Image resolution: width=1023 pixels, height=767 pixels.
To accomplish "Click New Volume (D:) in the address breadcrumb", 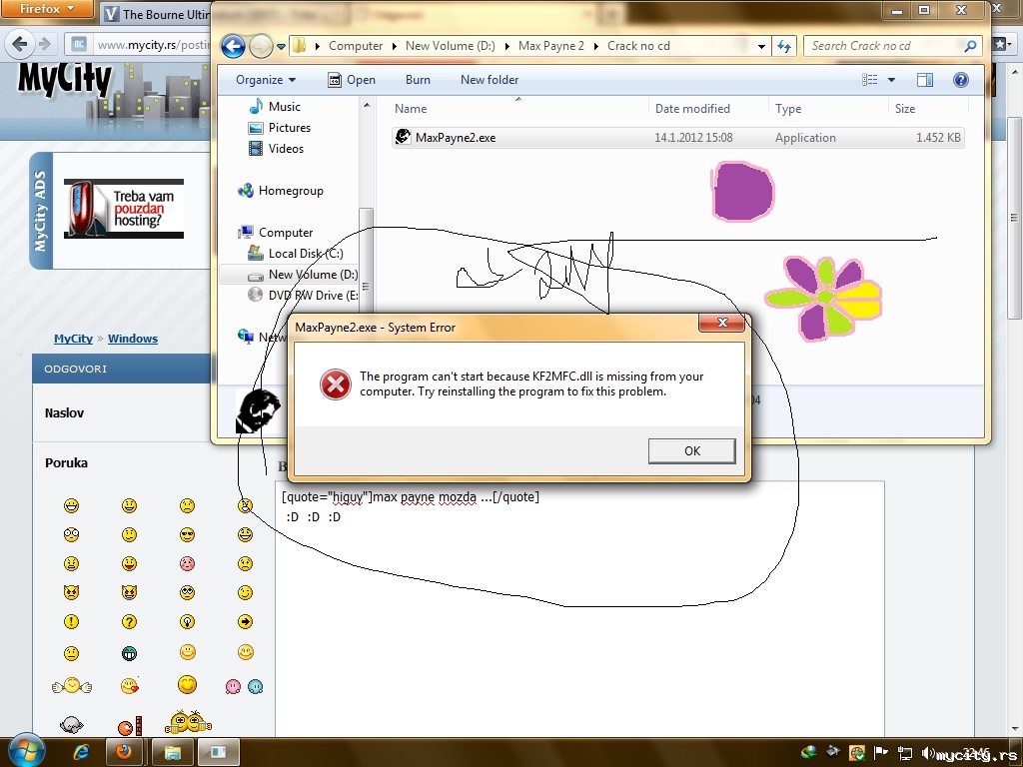I will (451, 46).
